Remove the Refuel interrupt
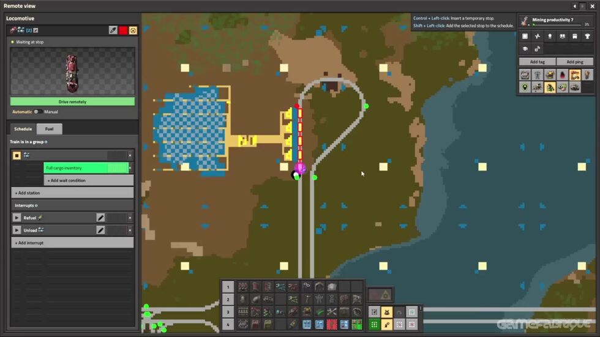 pos(130,218)
